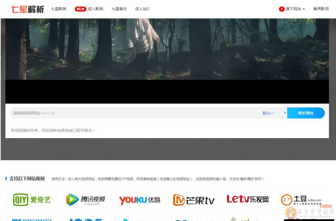
Task: Click the red NEW badge icon
Action: pos(80,9)
